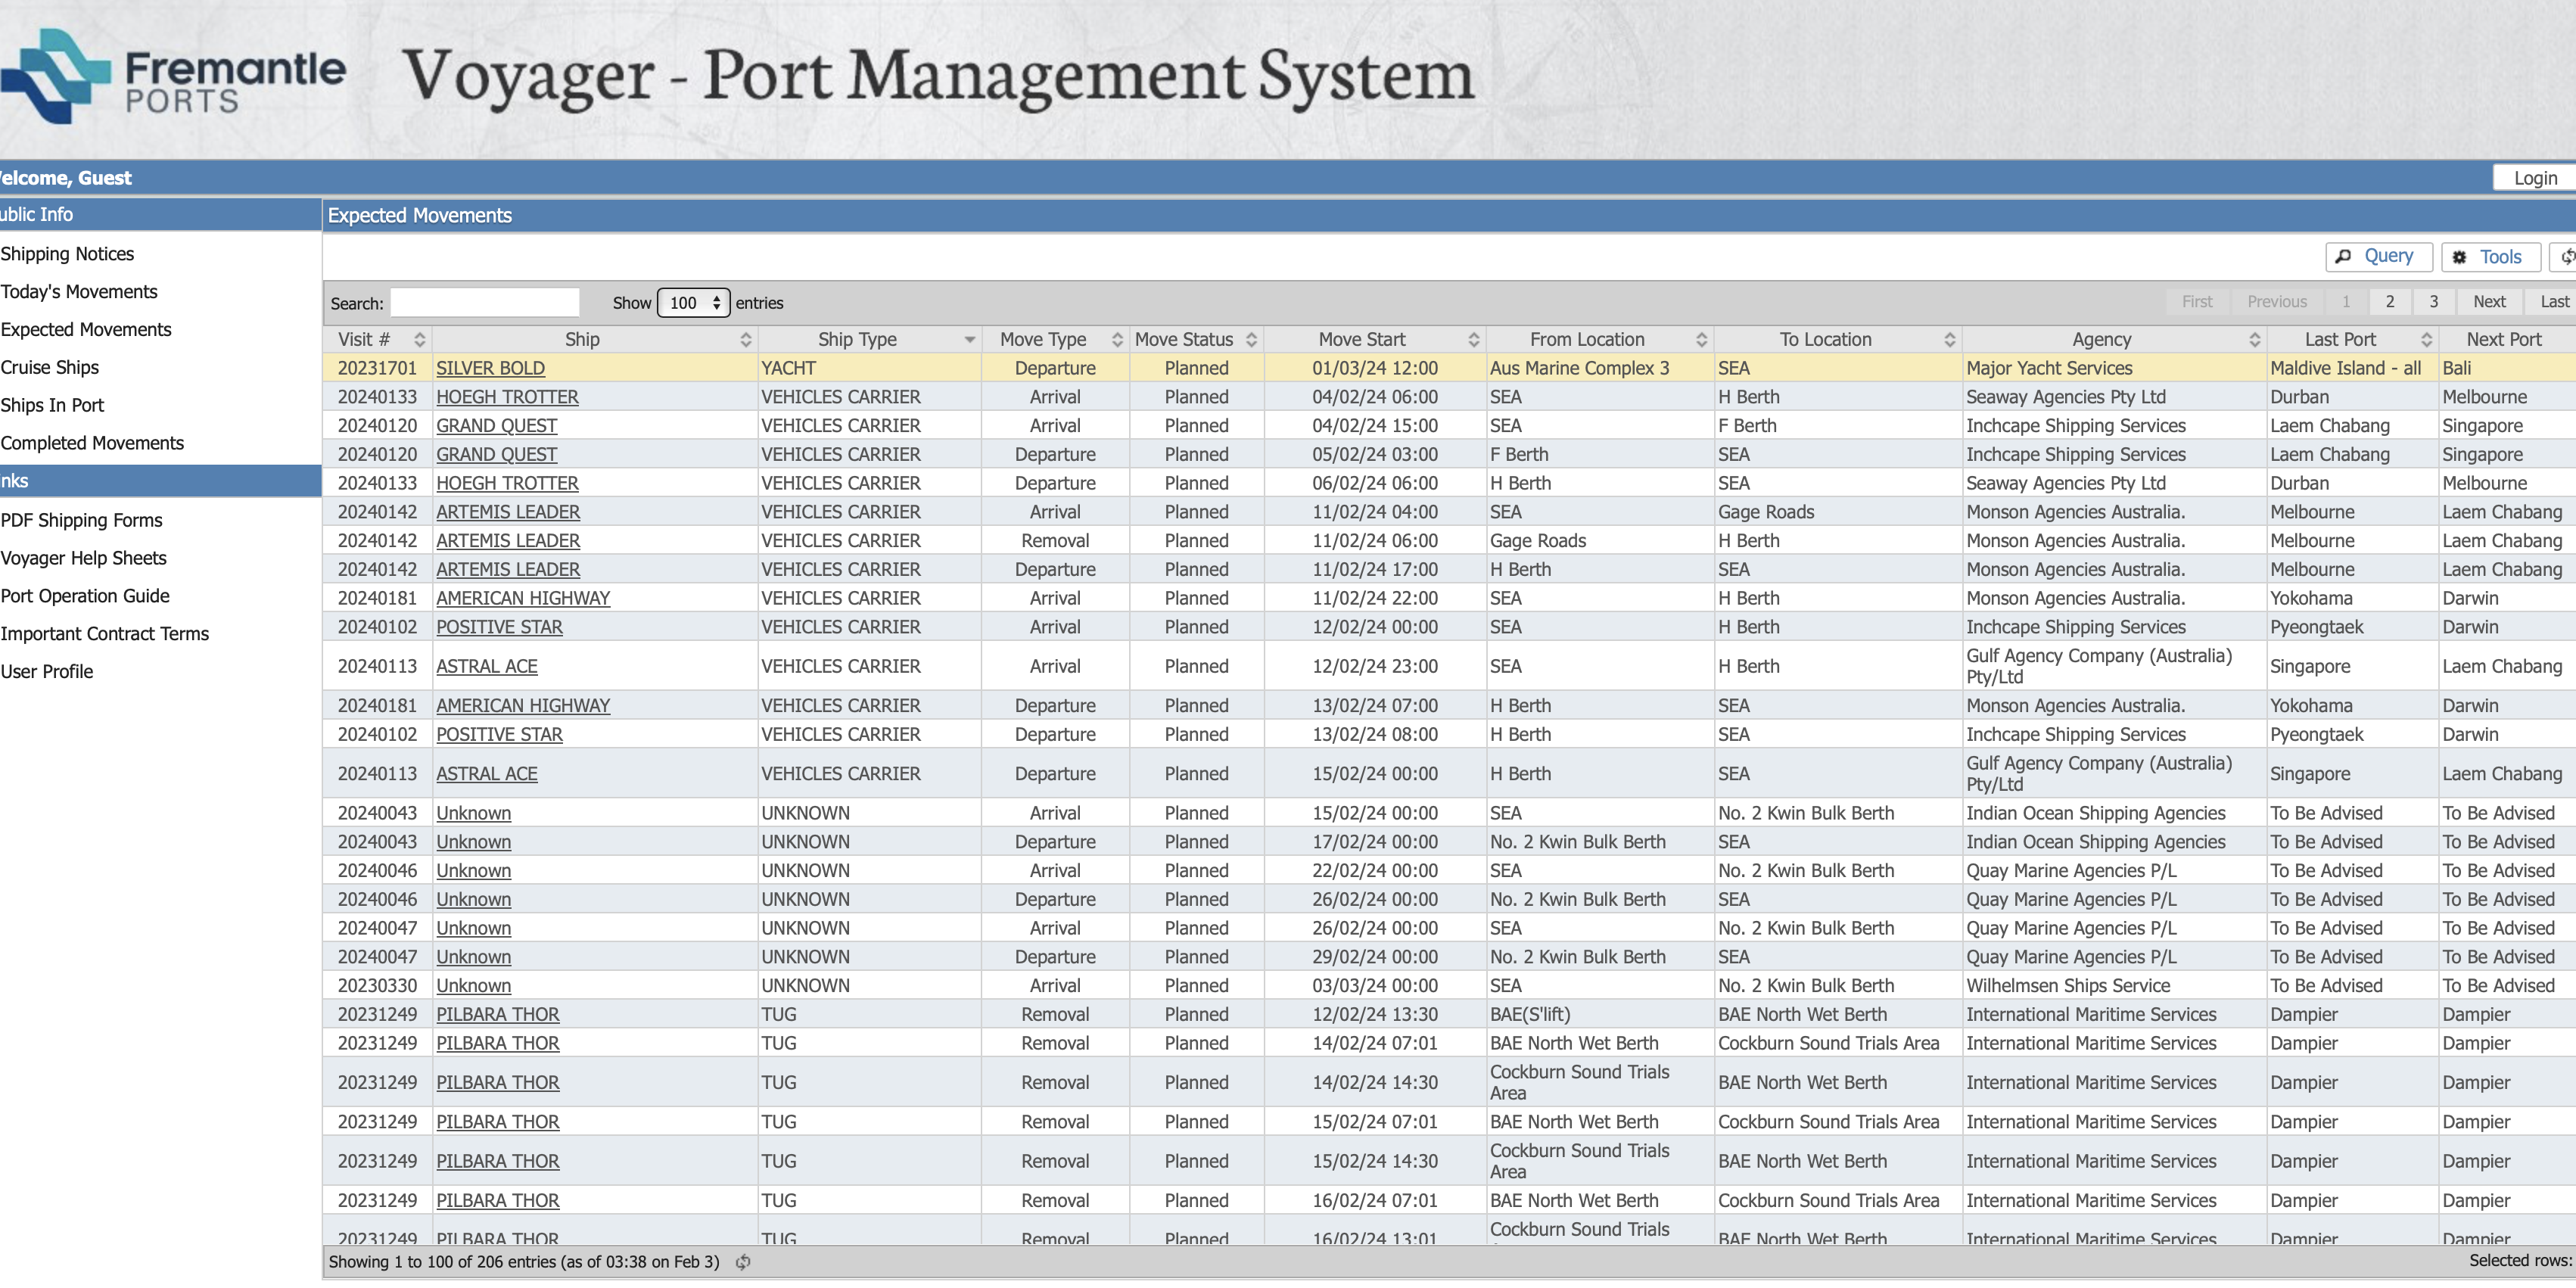Sort by Agency column arrows
This screenshot has height=1288, width=2576.
pyautogui.click(x=2254, y=340)
